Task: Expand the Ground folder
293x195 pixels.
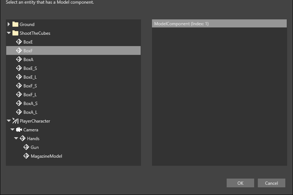Action: point(8,24)
